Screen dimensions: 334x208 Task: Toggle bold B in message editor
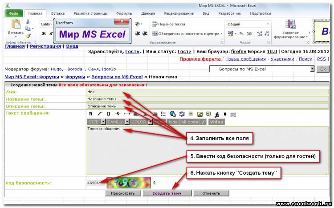click(90, 114)
